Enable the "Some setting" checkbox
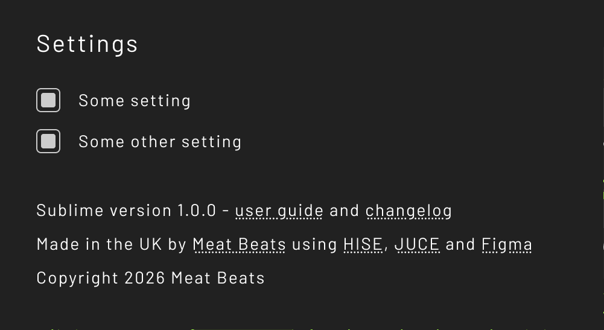Viewport: 604px width, 330px height. tap(48, 100)
